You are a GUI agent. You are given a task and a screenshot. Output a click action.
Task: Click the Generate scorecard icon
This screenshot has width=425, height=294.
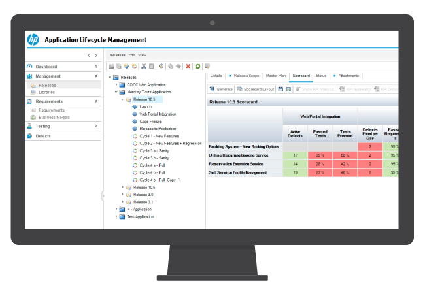212,89
